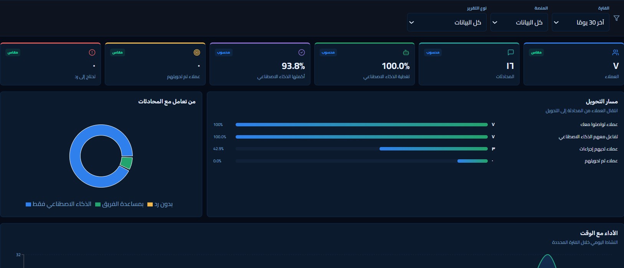
Task: Click the conversations chat bubble icon
Action: [x=511, y=52]
